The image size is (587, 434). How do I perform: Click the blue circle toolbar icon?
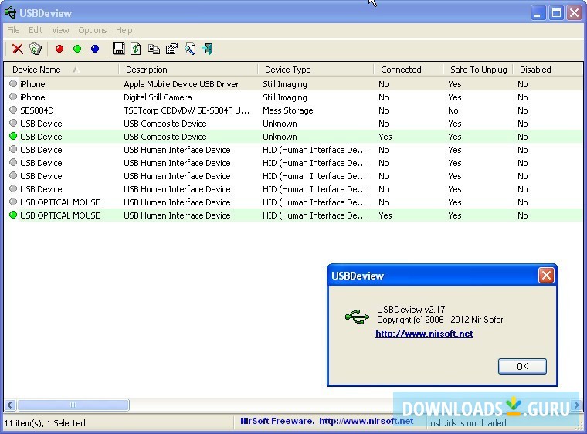tap(95, 49)
